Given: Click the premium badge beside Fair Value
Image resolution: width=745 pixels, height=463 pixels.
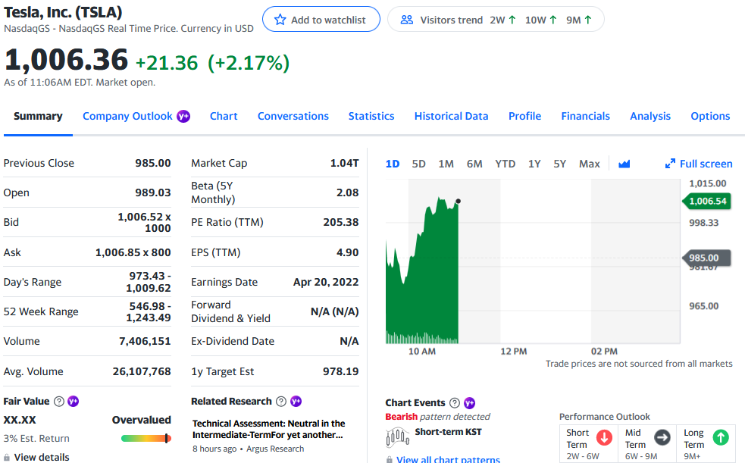Looking at the screenshot, I should coord(74,402).
